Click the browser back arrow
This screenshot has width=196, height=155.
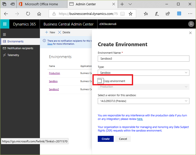(6, 14)
